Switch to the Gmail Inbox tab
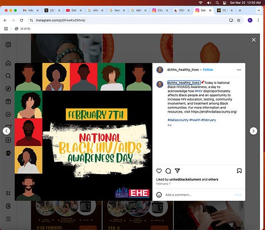 coord(31,11)
